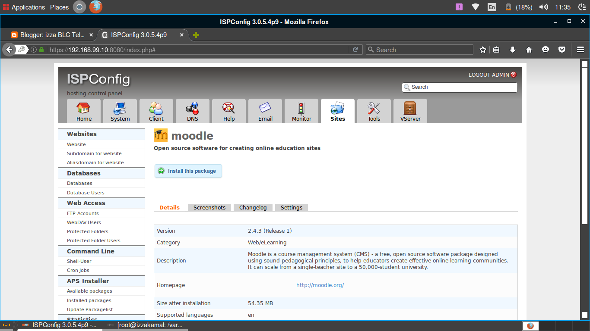Click Install this package
This screenshot has height=331, width=590.
(x=188, y=171)
